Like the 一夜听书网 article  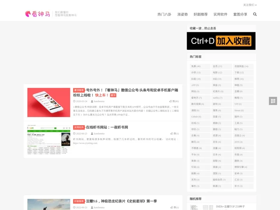coord(175,133)
